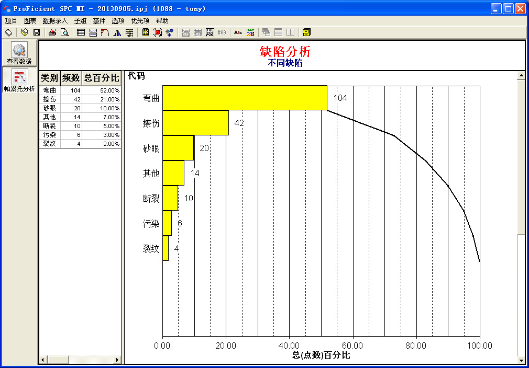Click the yellow 其他 bar showing 14

point(173,173)
